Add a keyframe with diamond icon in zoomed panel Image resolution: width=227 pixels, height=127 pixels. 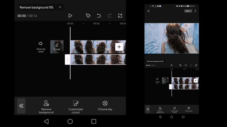(x=88, y=16)
